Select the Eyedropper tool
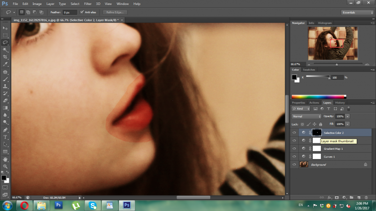Screen dimensions: 376x211 point(5,64)
